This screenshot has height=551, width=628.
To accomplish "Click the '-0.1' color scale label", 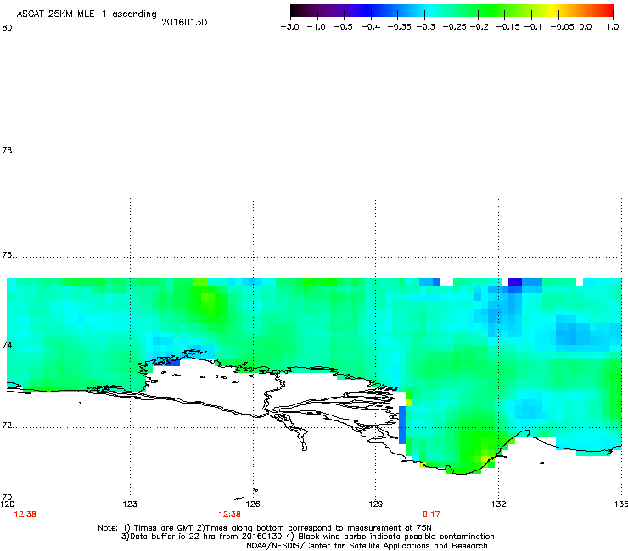I will [532, 27].
